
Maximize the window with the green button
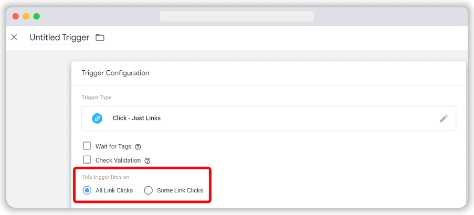[x=36, y=16]
